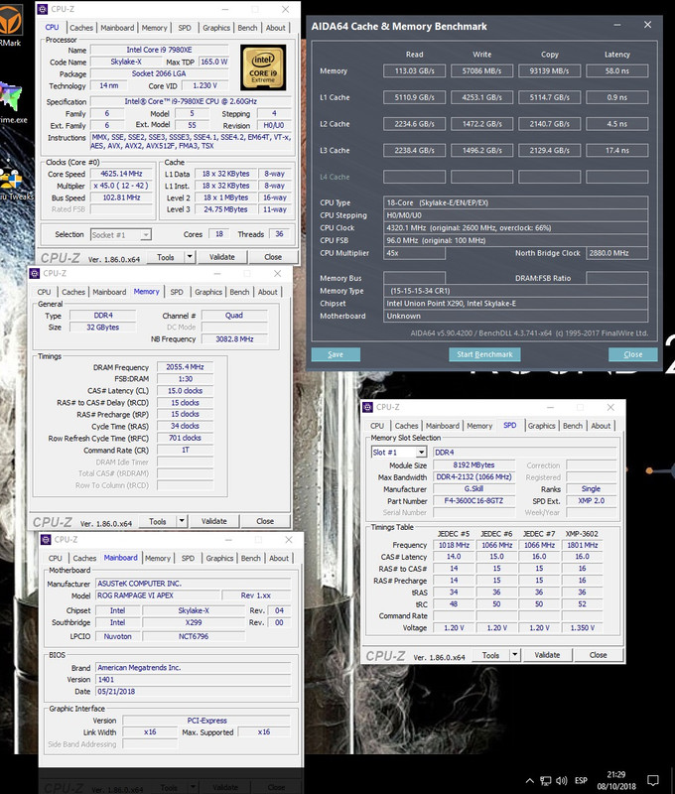Screen dimensions: 675x794
Task: Click Memory Read value 113.03 GB/s
Action: (414, 70)
